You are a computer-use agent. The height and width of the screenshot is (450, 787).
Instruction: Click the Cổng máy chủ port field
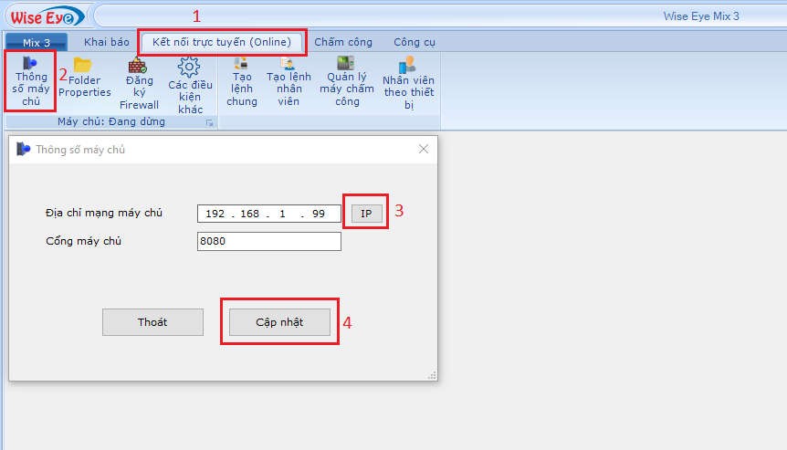pyautogui.click(x=268, y=241)
